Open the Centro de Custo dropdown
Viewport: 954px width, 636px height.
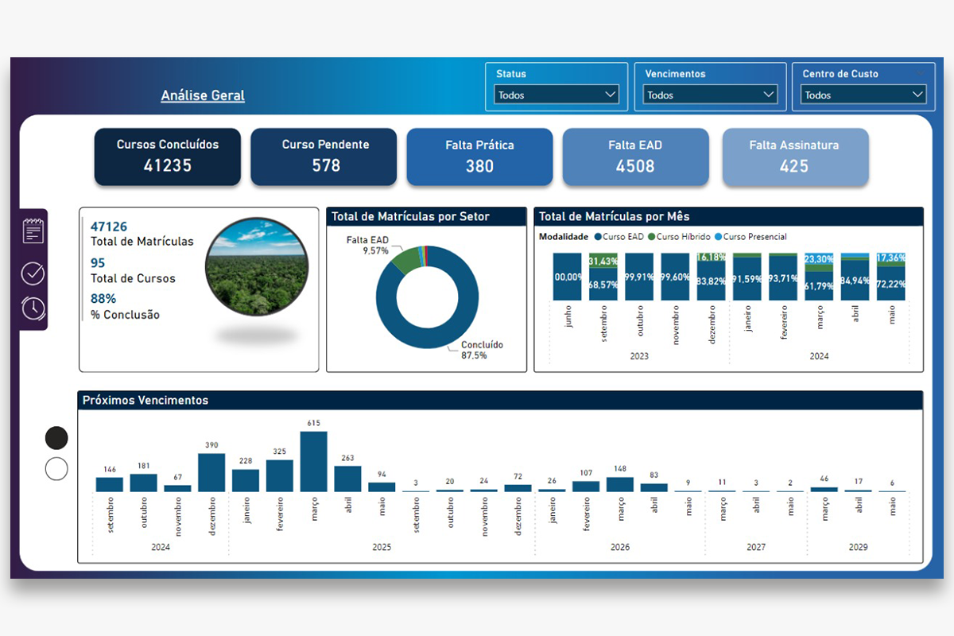tap(863, 95)
